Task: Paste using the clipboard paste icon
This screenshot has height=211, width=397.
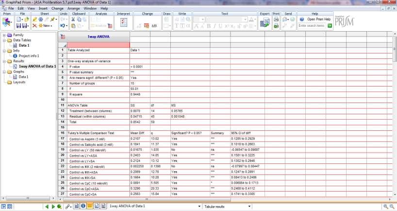Action: click(x=73, y=26)
